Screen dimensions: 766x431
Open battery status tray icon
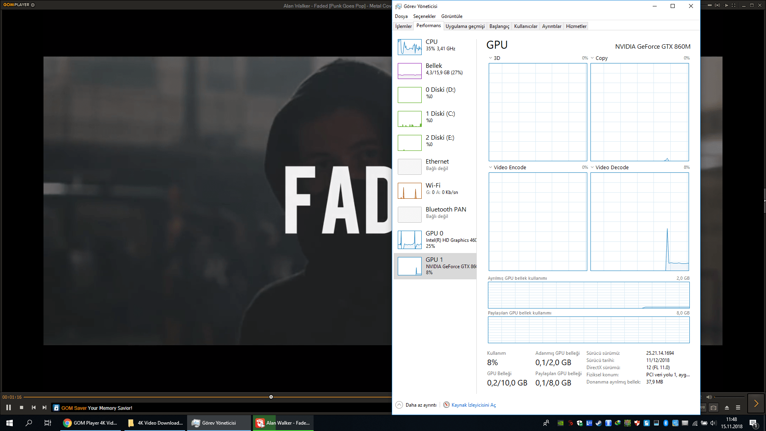[704, 423]
